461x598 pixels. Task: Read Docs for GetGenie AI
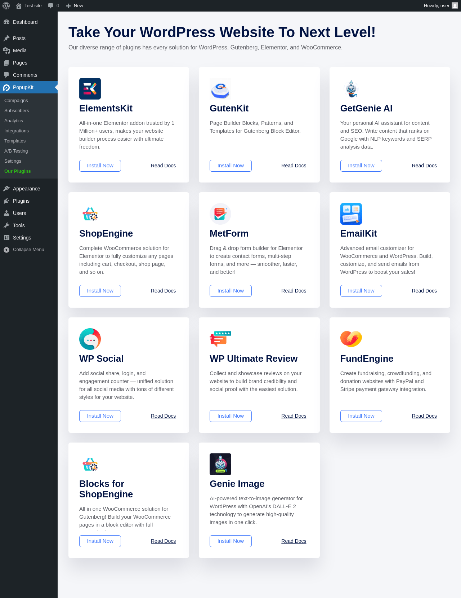[424, 166]
